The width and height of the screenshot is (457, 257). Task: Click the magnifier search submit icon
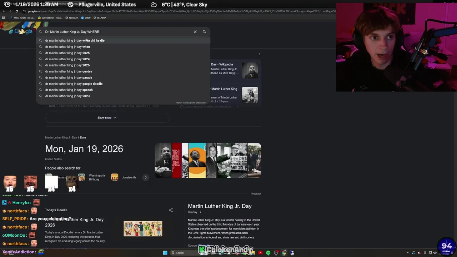tap(204, 32)
